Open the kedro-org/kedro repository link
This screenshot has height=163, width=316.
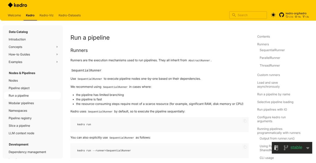(296, 13)
